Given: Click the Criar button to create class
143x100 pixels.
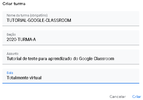Looking at the screenshot, I should pos(137,97).
